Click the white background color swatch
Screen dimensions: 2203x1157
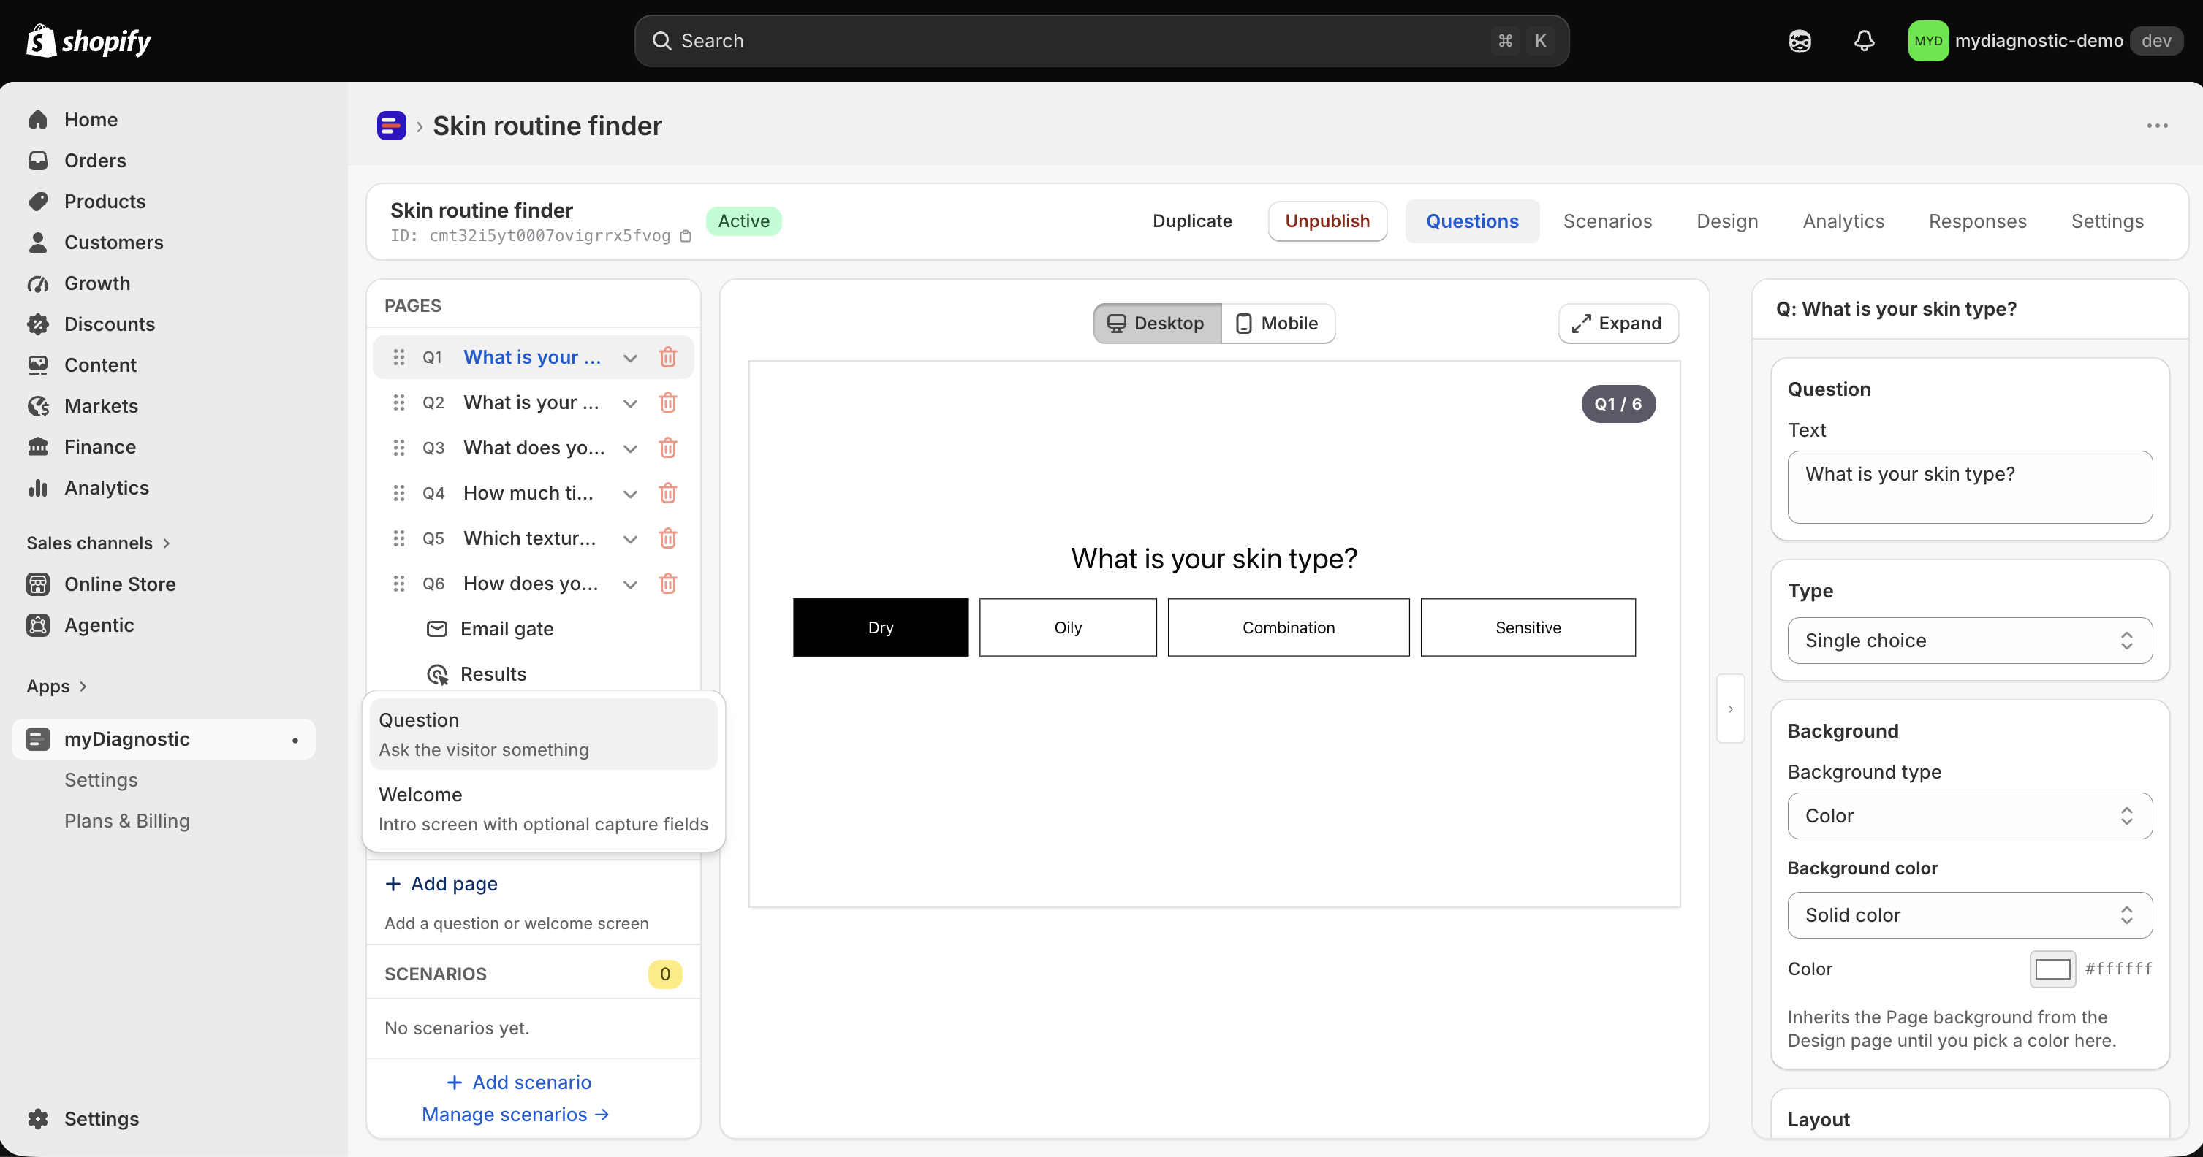click(x=2052, y=969)
